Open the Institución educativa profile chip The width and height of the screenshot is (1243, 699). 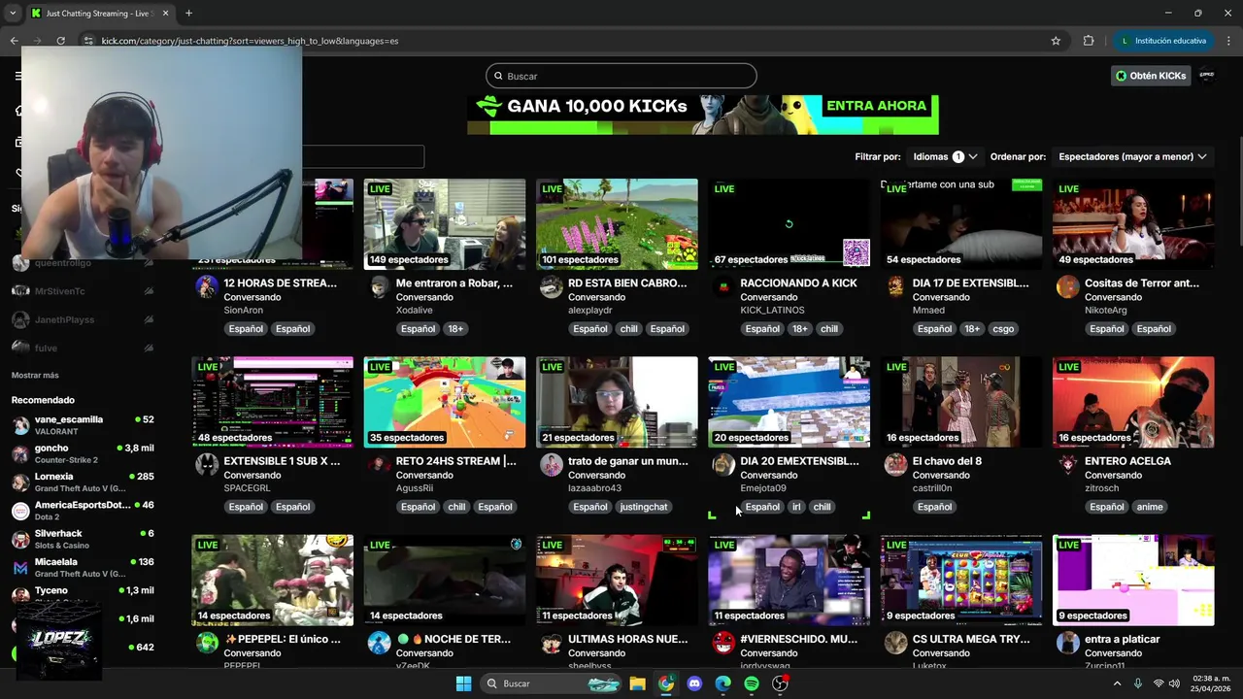point(1163,41)
